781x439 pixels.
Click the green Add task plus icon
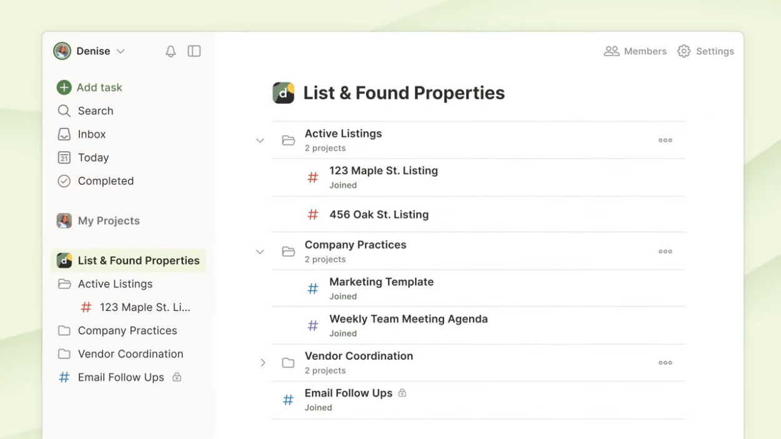point(64,87)
